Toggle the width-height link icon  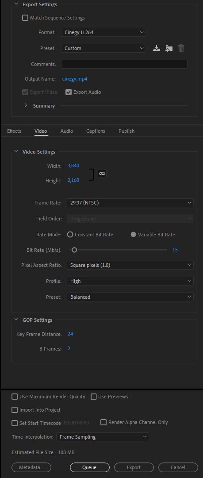(x=102, y=173)
